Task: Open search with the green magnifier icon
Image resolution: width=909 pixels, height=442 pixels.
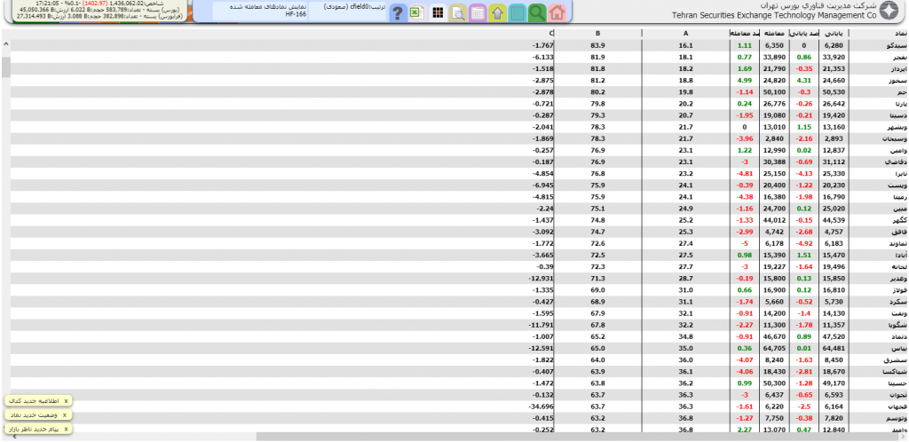Action: (536, 12)
